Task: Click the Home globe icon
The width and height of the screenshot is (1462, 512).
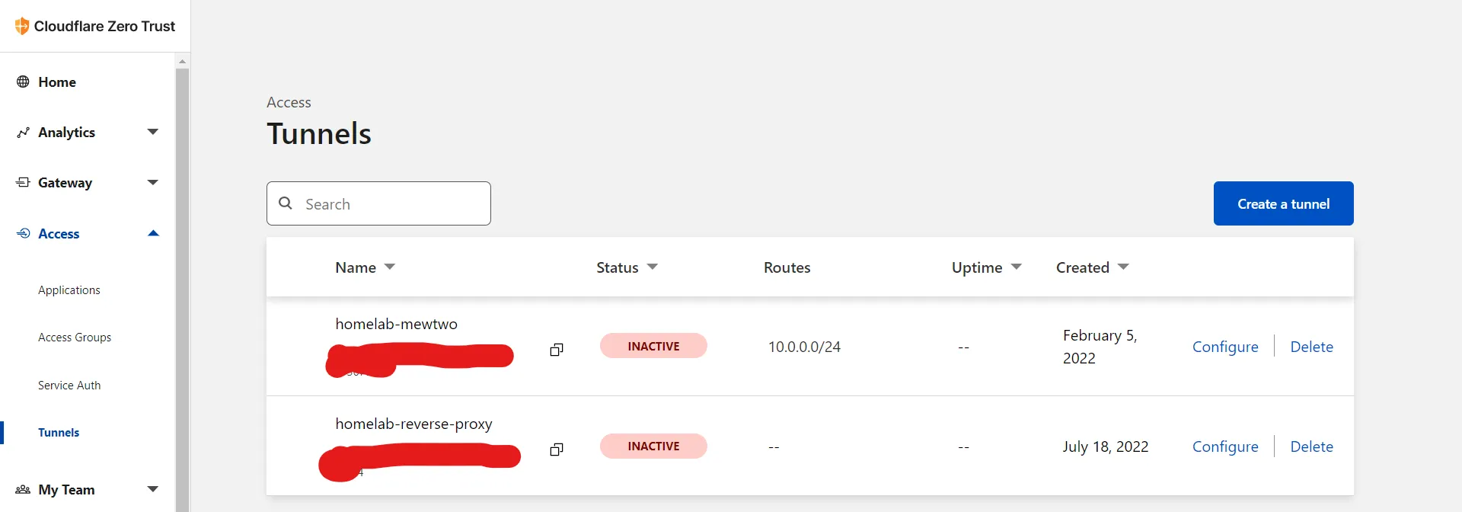Action: coord(23,82)
